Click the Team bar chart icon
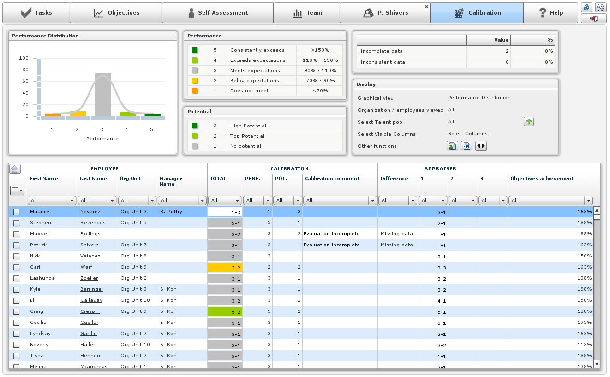610x377 pixels. pyautogui.click(x=298, y=13)
